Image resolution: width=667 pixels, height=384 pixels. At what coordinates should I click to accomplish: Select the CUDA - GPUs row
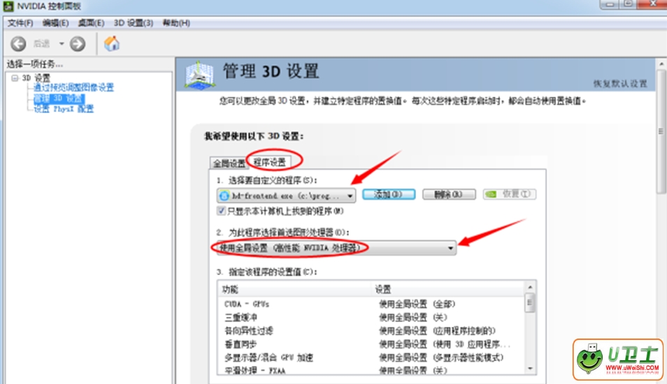point(371,304)
